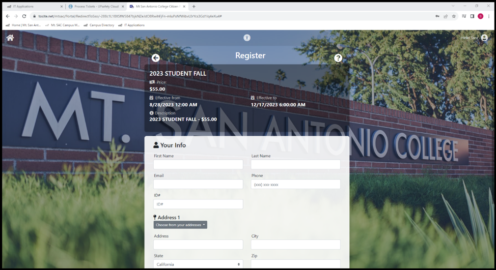
Task: Click the ID# field
Action: coord(198,204)
